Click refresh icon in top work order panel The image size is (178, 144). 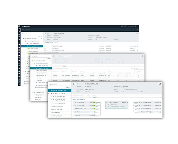pos(137,34)
